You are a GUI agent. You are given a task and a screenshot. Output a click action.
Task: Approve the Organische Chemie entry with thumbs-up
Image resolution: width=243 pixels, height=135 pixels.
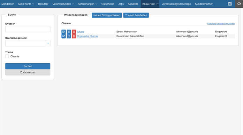69,36
